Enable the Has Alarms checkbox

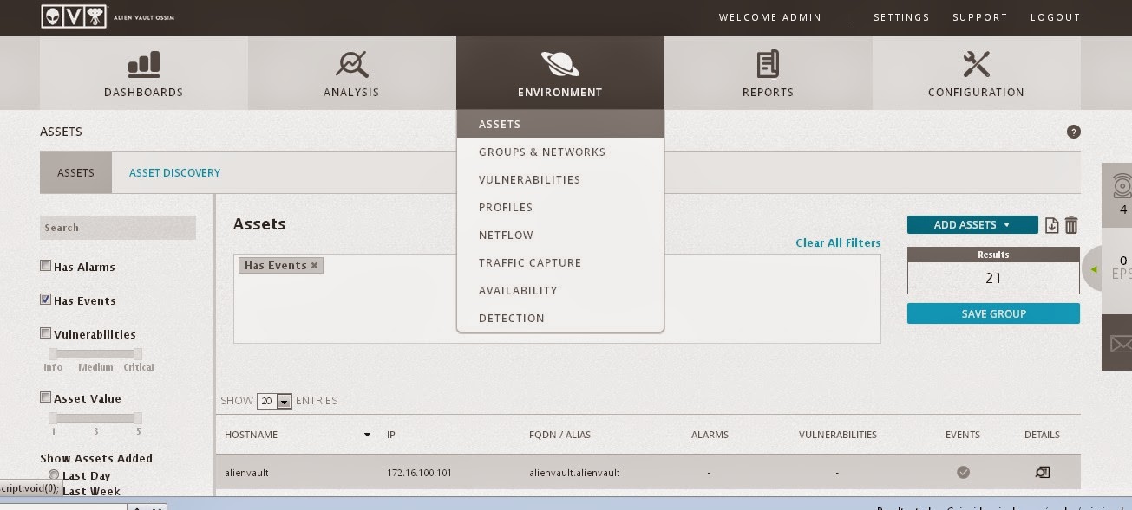(46, 267)
